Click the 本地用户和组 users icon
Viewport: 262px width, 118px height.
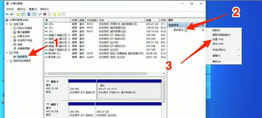pos(15,40)
